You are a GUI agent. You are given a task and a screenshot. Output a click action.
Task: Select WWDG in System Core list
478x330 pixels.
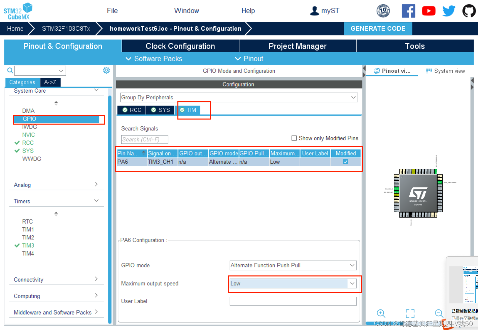click(x=32, y=159)
